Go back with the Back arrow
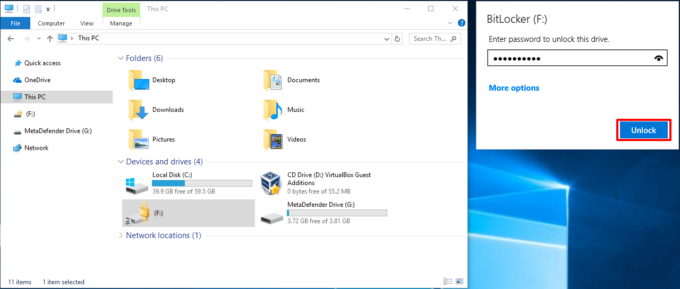 coord(11,39)
